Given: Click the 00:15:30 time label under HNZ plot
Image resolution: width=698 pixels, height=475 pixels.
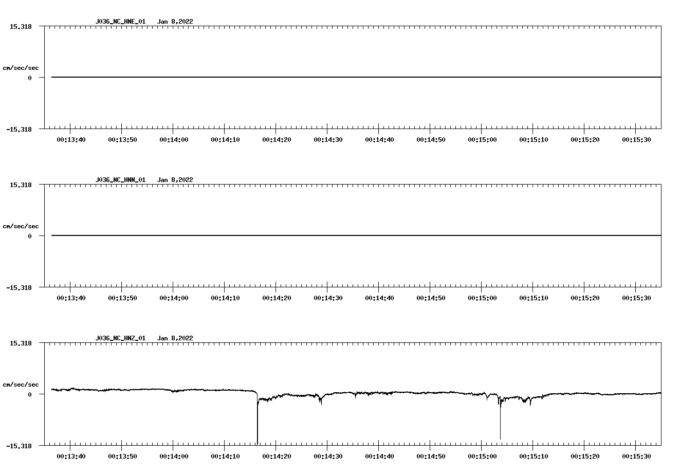Looking at the screenshot, I should 636,456.
